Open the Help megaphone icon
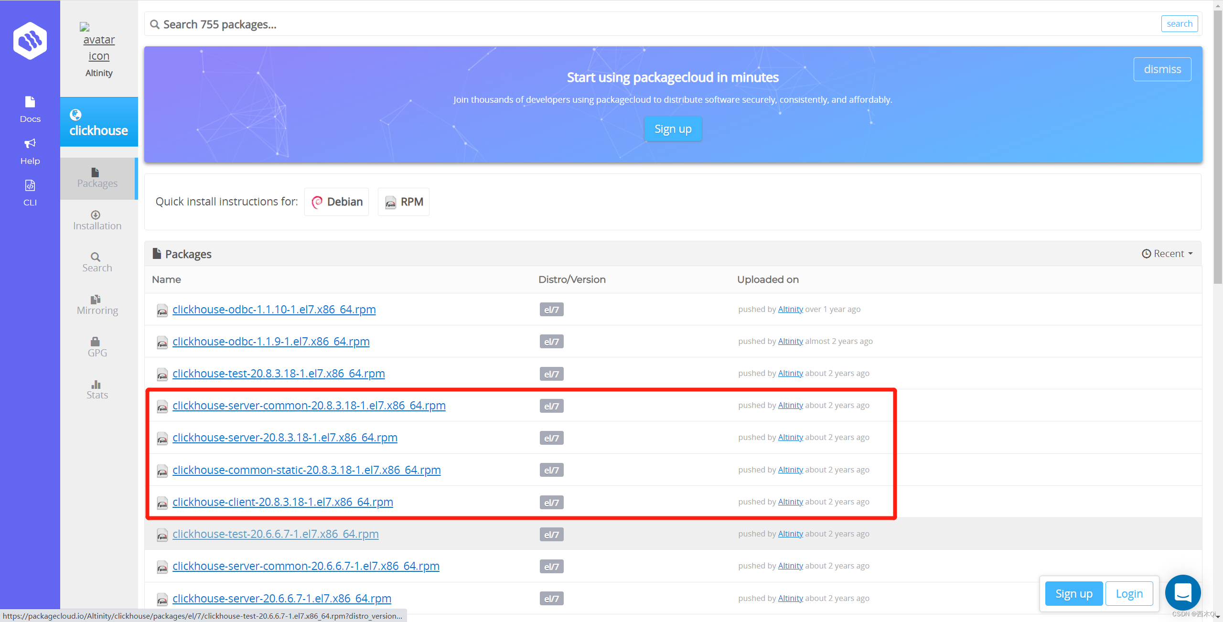Viewport: 1223px width, 622px height. (x=30, y=151)
